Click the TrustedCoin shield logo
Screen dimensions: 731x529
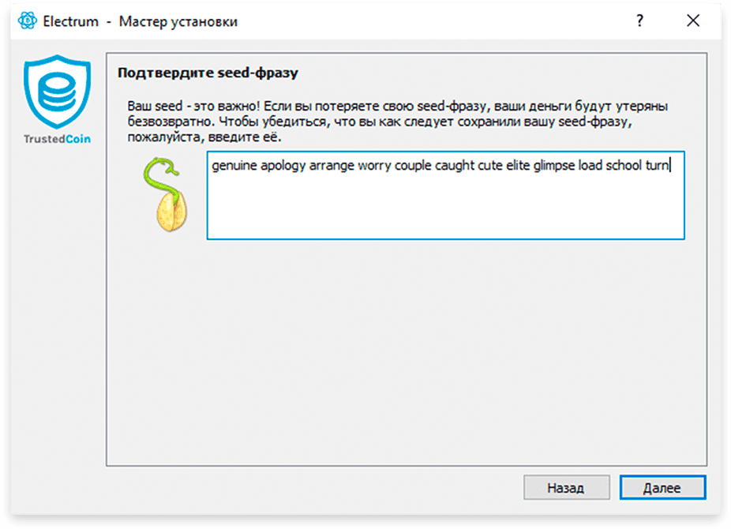coord(57,92)
